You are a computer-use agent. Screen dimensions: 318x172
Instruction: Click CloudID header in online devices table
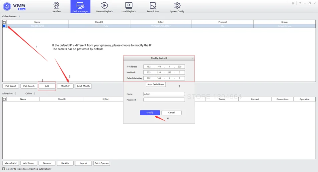pos(99,22)
